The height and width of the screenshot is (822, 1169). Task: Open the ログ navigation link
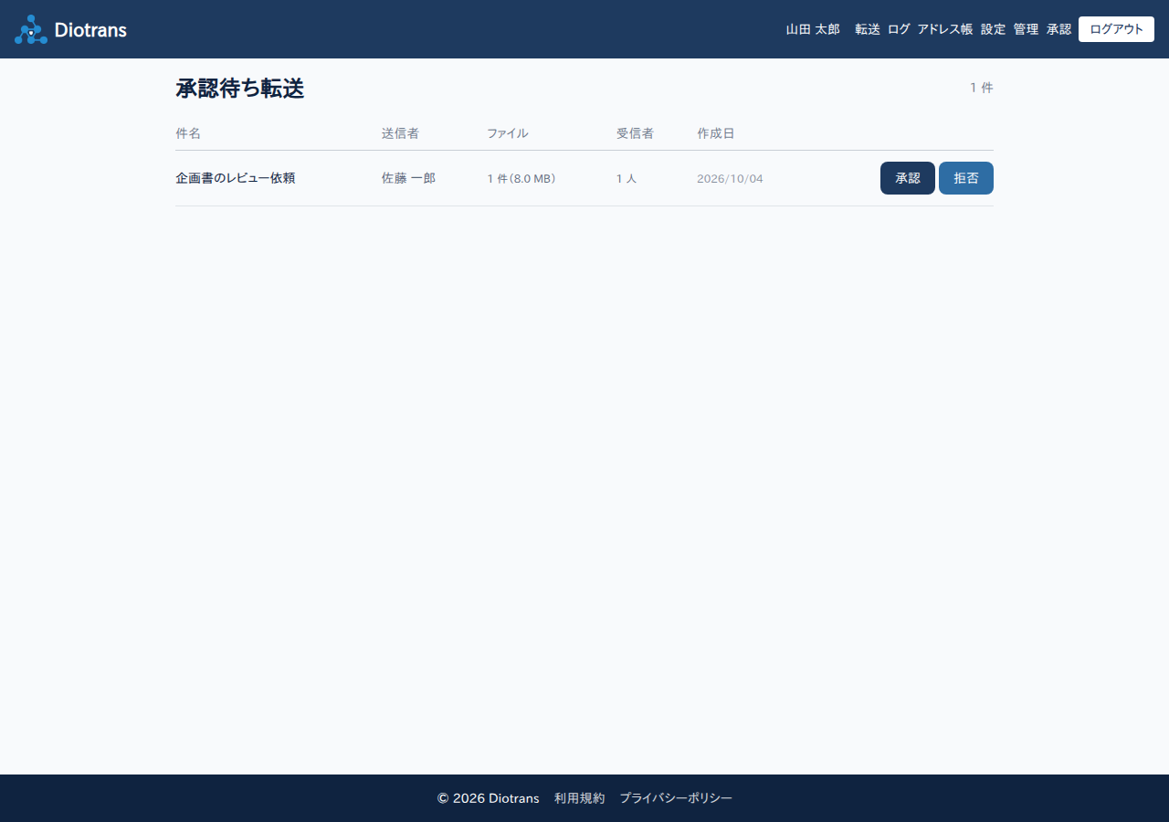click(899, 29)
